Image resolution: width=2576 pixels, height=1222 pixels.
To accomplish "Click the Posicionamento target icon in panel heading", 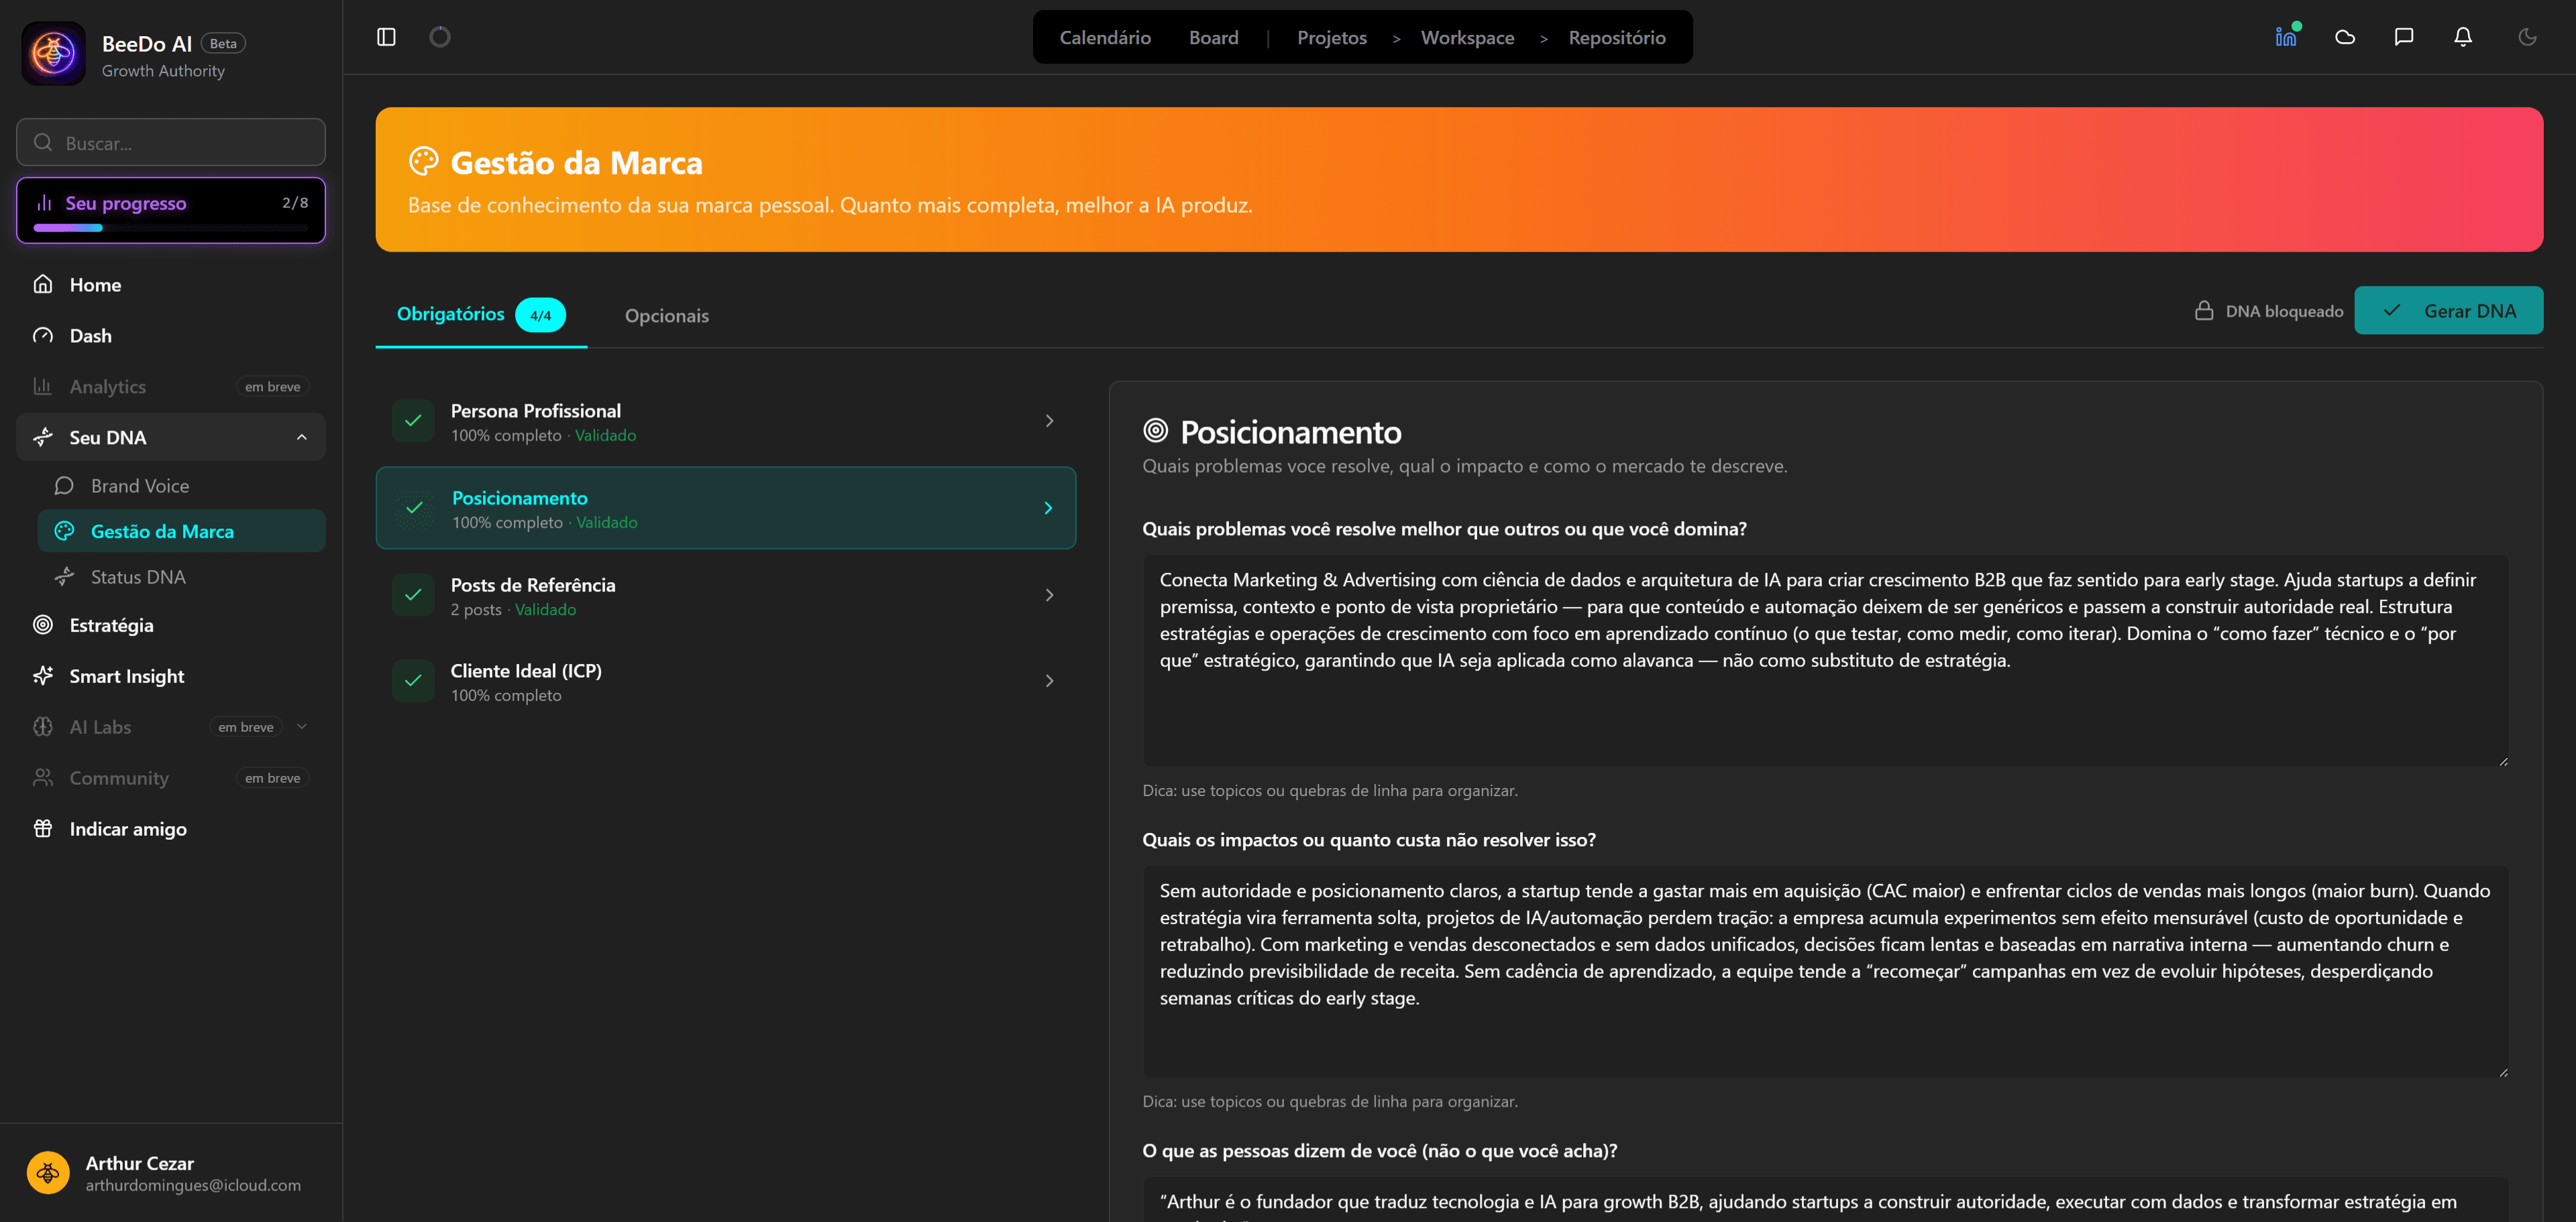I will tap(1155, 430).
